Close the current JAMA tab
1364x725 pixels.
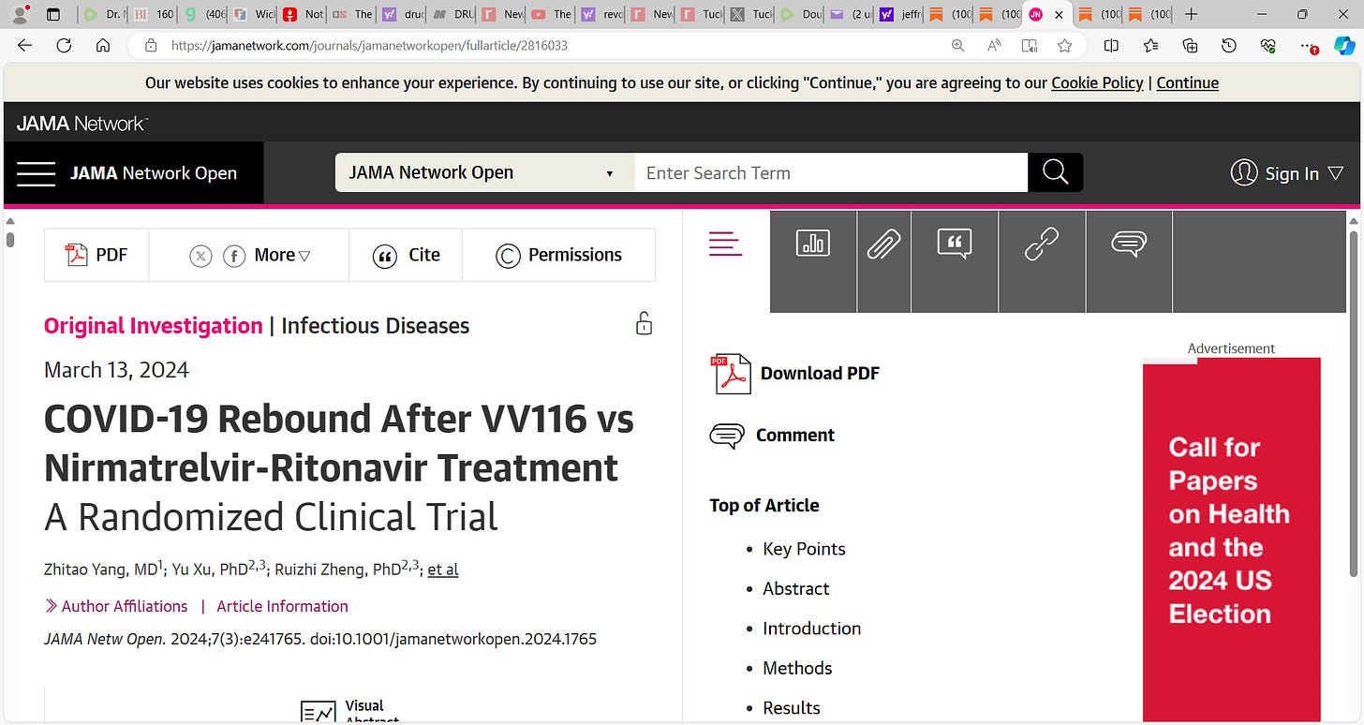pyautogui.click(x=1059, y=15)
